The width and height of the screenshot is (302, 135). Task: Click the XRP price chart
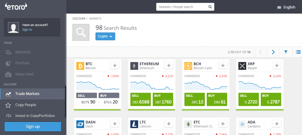[260, 86]
